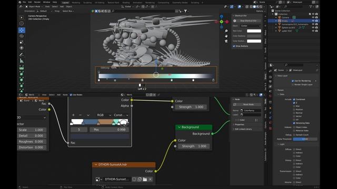Screen dimensions: 337x189
Task: Expand the Properties section in Node panel
Action: [x=239, y=124]
